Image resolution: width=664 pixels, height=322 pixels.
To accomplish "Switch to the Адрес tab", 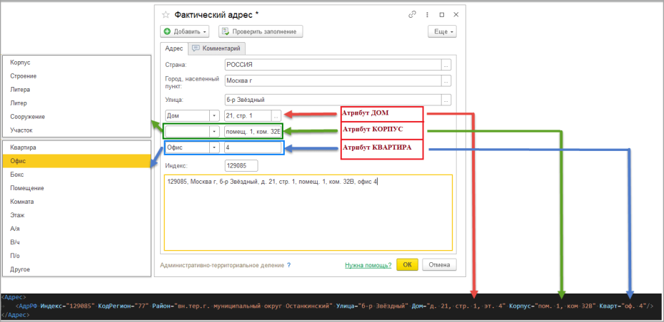I will point(174,48).
